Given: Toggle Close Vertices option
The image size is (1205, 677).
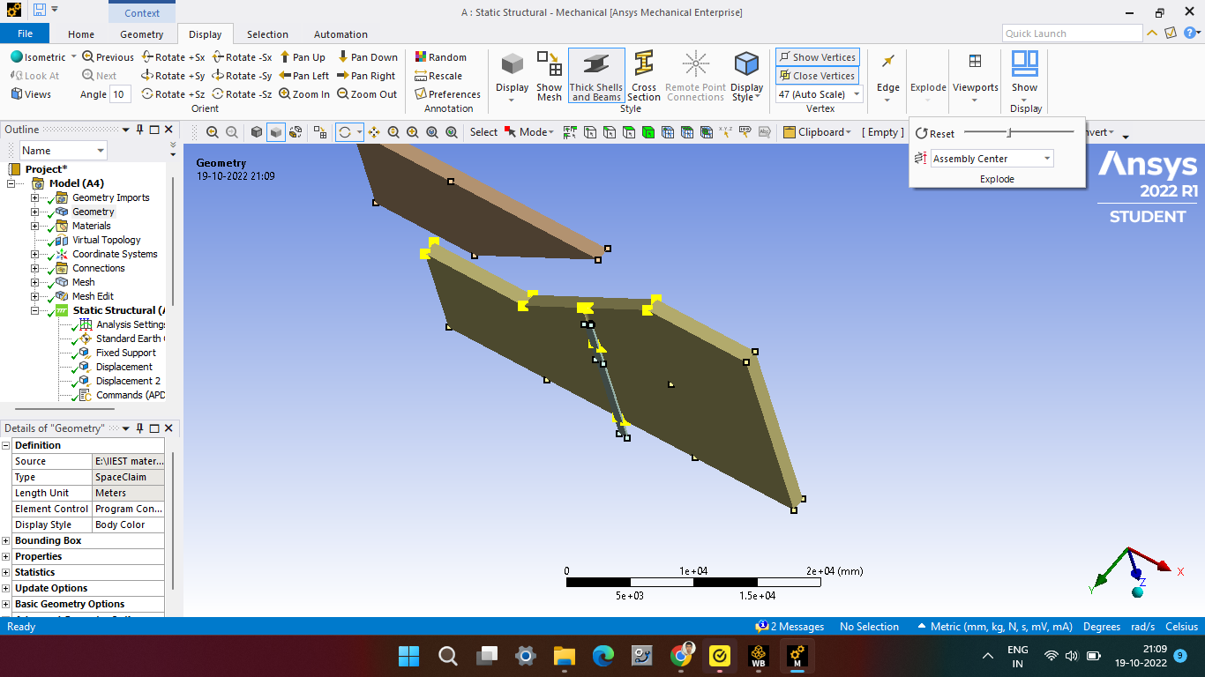Looking at the screenshot, I should pos(817,76).
